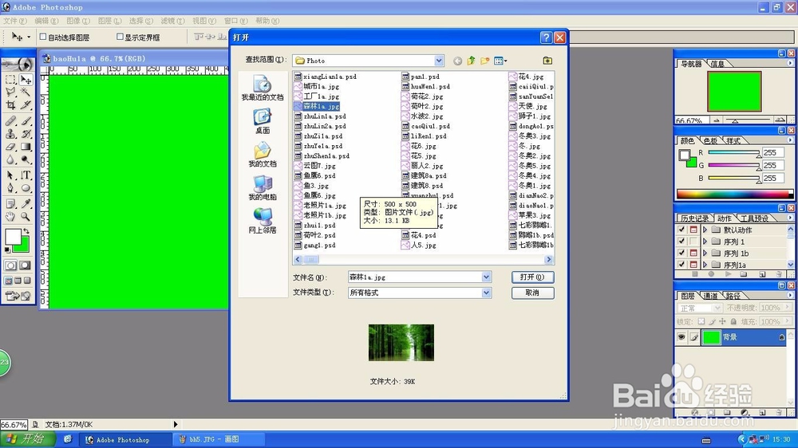Open the 帮助 menu

[x=267, y=21]
